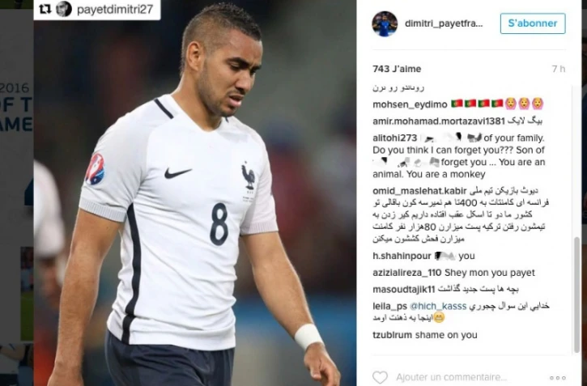The image size is (587, 386).
Task: Open tzublrum commenter profile
Action: tap(393, 335)
